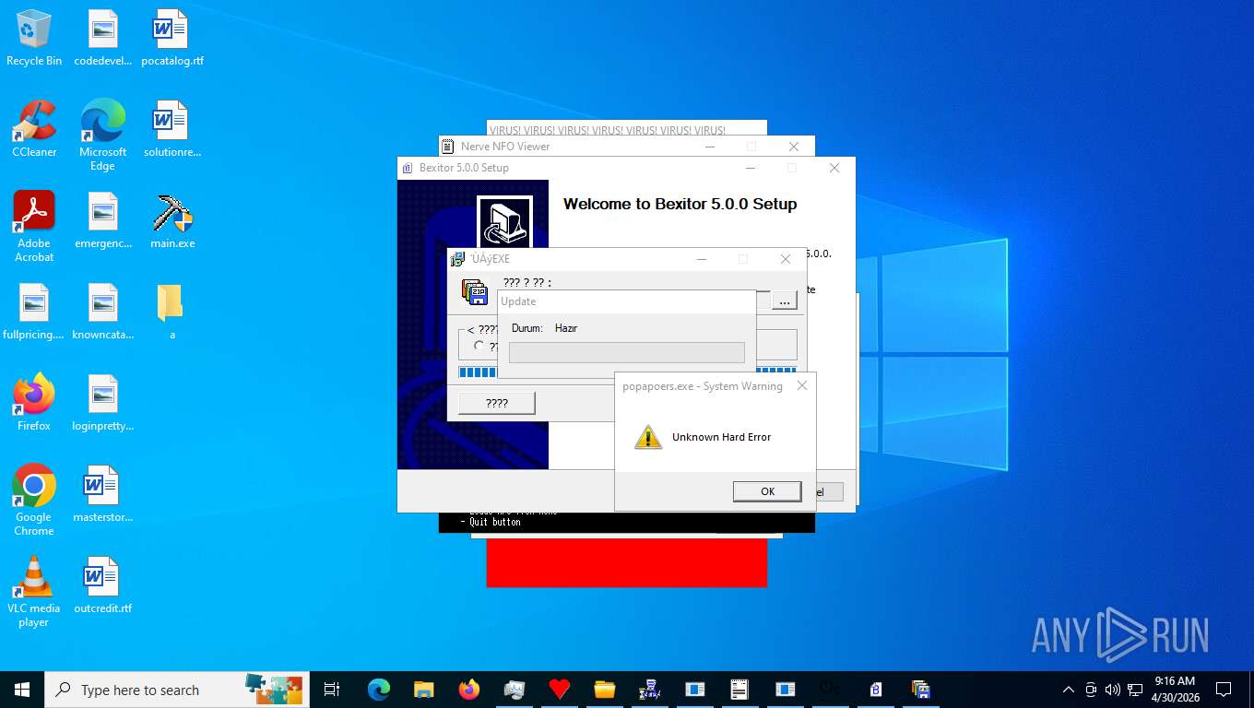Click the 'Welcome to Bexitor 5.0.0 Setup' heading
Screen dimensions: 1254x708
(x=680, y=204)
